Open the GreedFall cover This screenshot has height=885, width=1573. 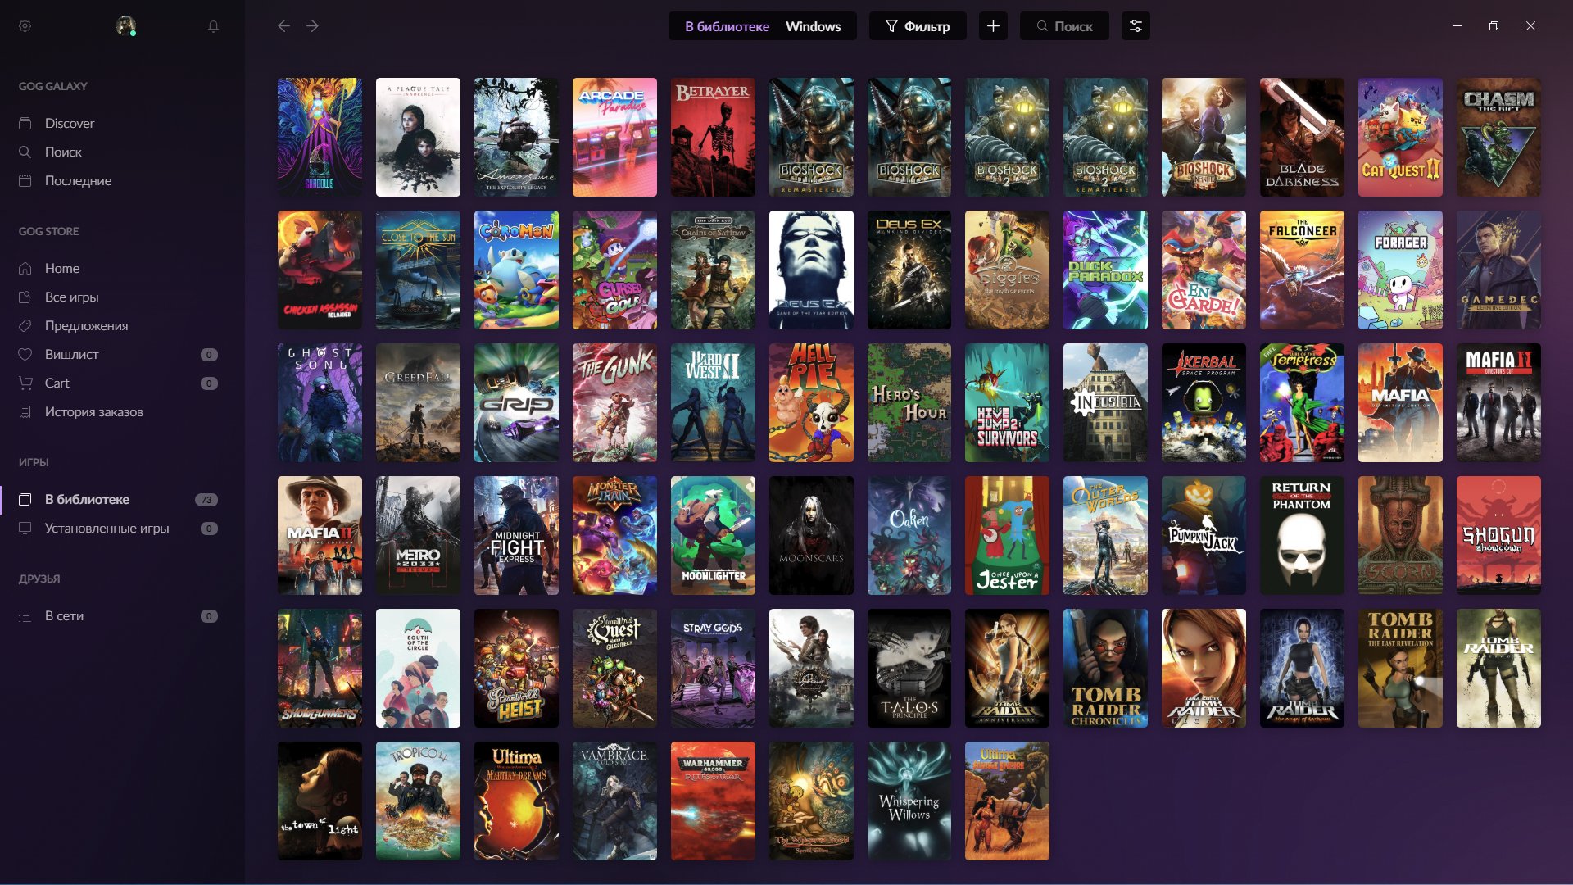pos(418,402)
